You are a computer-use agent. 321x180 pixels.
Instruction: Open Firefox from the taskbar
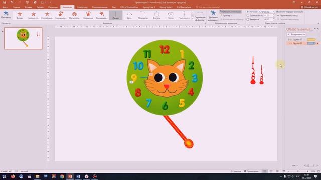pos(13,176)
